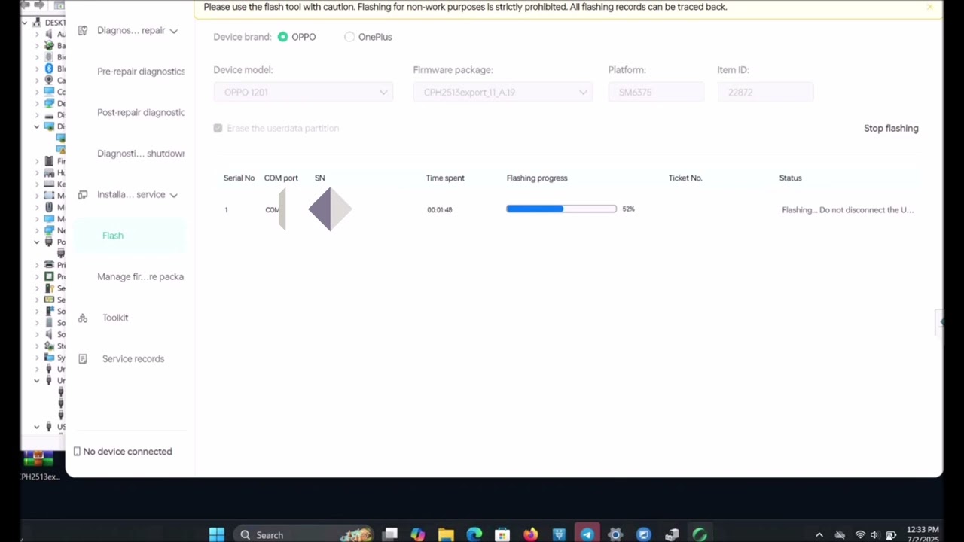This screenshot has width=964, height=542.
Task: Click the Au audio category icon in Device Manager
Action: (x=49, y=34)
